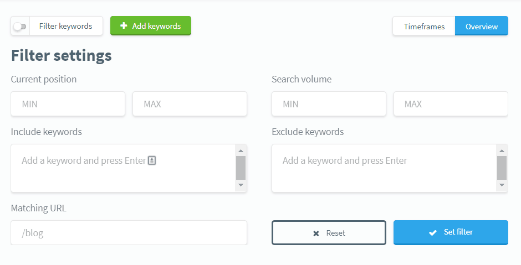Image resolution: width=521 pixels, height=265 pixels.
Task: Click the contact autofill icon in Include keywords
Action: [152, 160]
